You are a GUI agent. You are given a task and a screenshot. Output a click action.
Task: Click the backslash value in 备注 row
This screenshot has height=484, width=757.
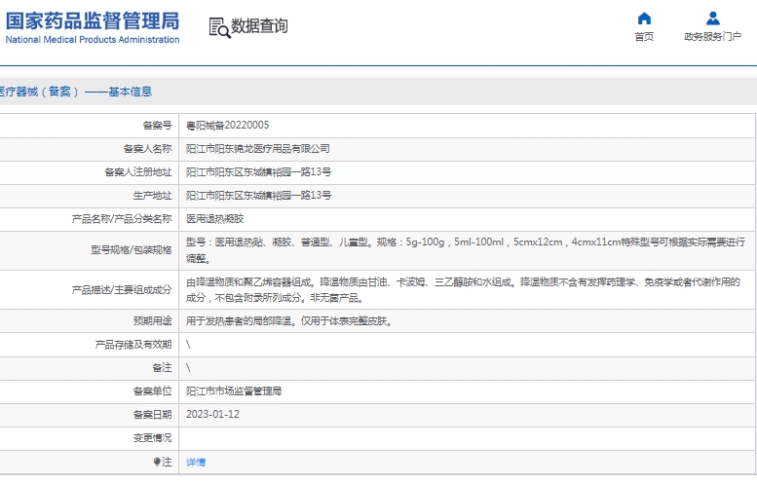[x=188, y=368]
